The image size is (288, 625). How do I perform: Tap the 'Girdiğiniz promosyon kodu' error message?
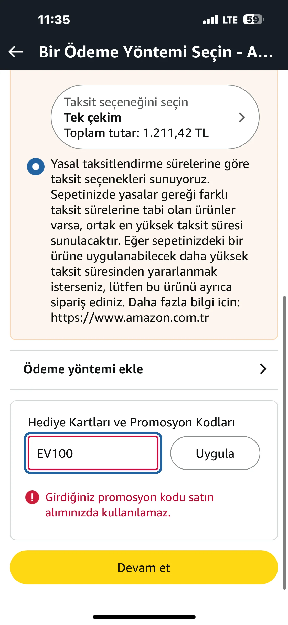129,505
